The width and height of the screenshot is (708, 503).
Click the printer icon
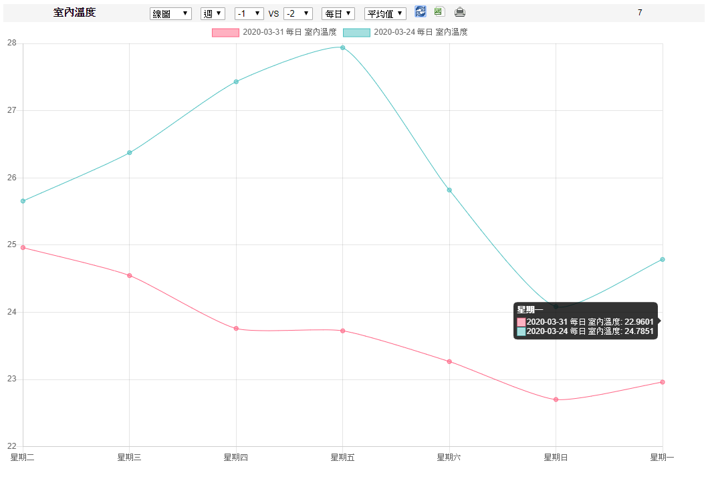point(460,12)
